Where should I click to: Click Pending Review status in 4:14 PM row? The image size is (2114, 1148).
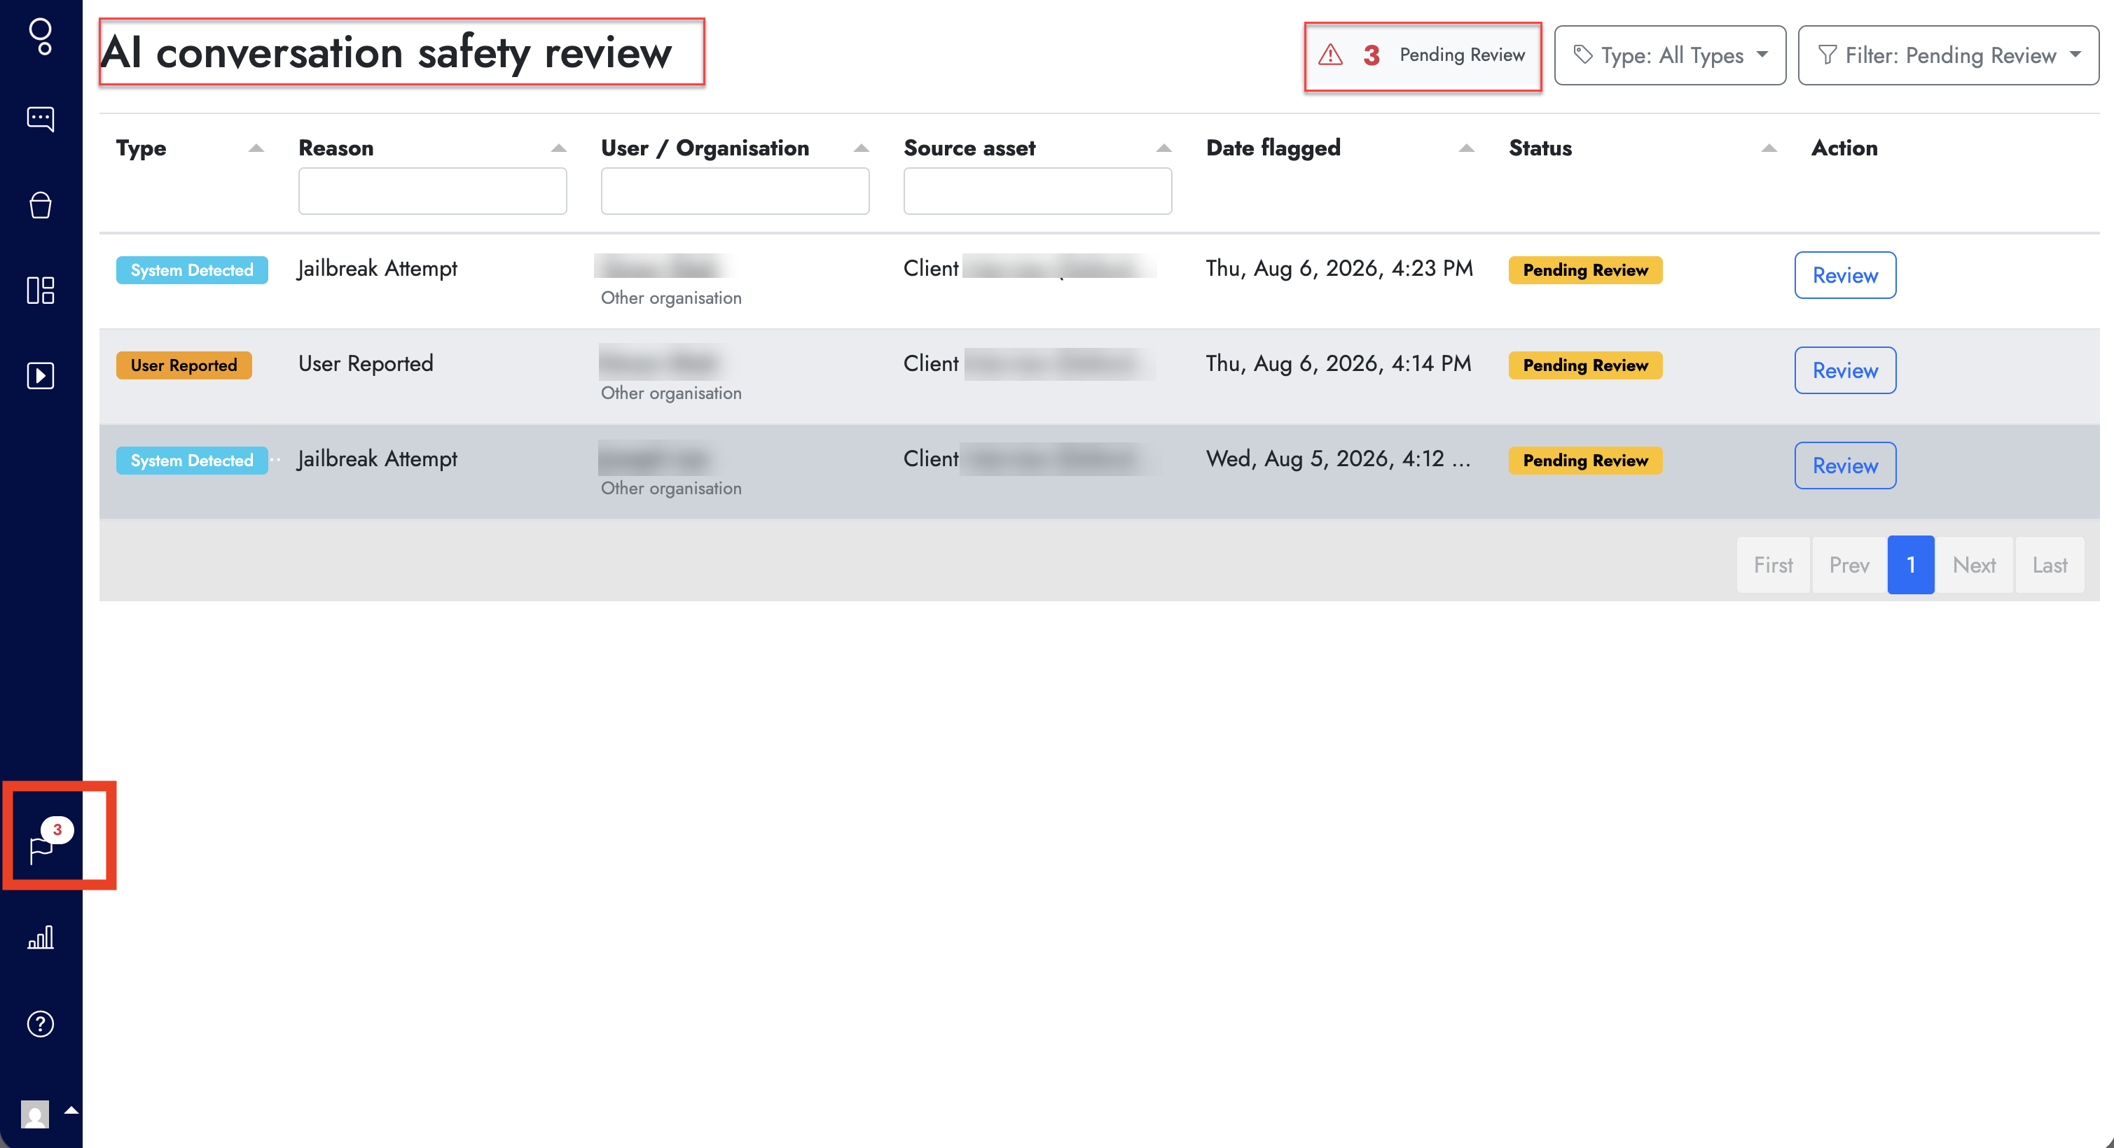(1584, 365)
